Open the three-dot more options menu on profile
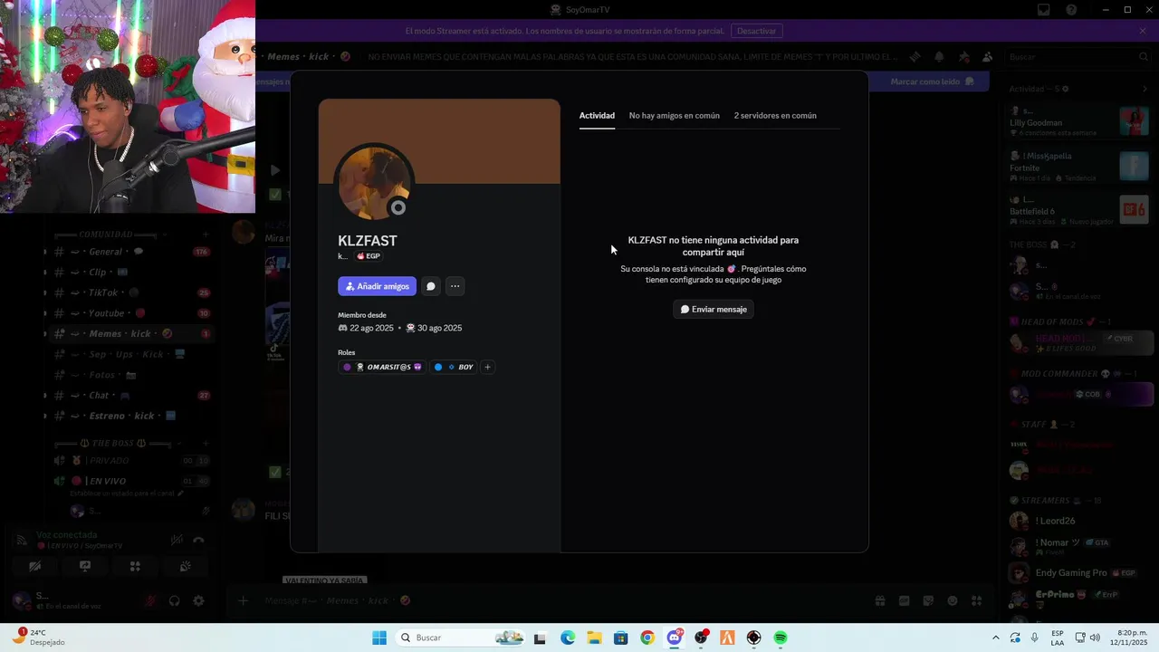1159x652 pixels. tap(455, 286)
